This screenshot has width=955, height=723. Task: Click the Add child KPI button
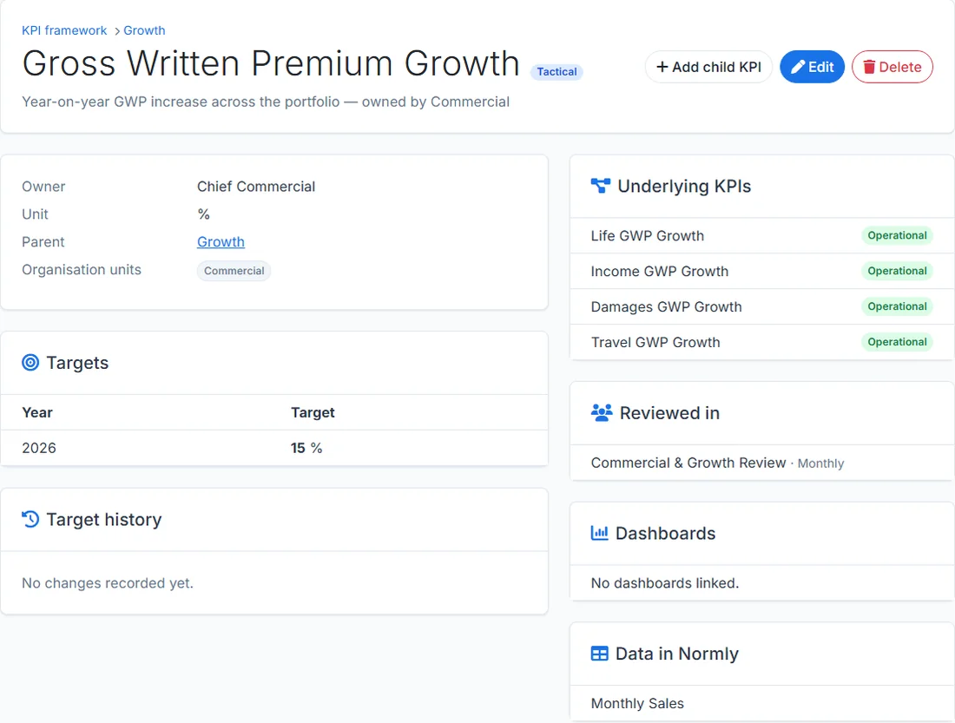click(x=708, y=67)
